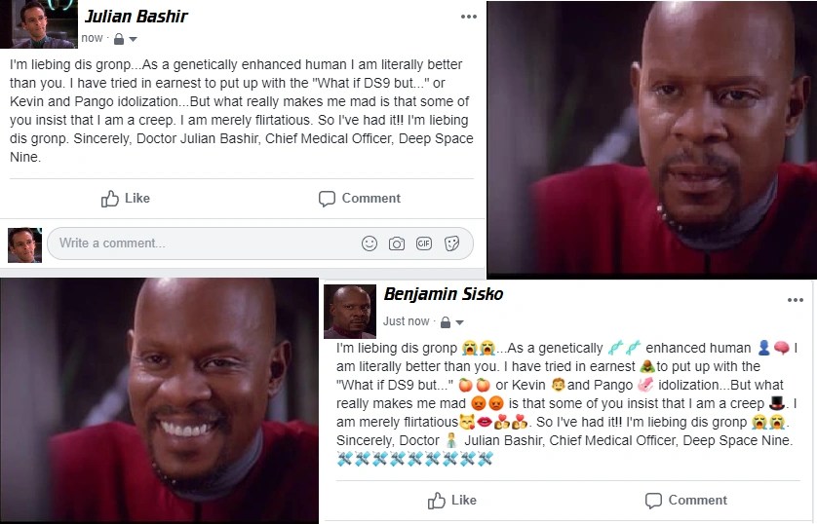
Task: Open three-dot options on Benjamin Sisko's post
Action: pos(796,300)
